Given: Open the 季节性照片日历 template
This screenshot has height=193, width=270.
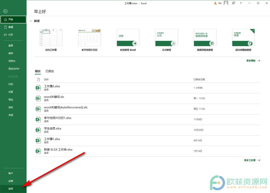Looking at the screenshot, I should [89, 38].
